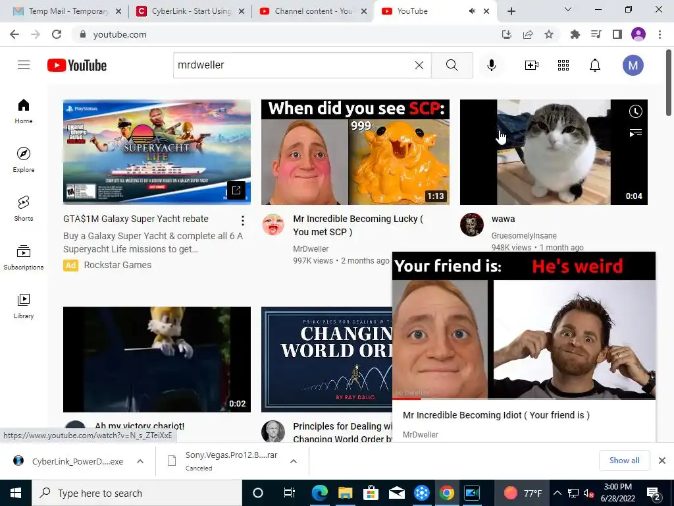The image size is (674, 506).
Task: Clear the mrdweller search text
Action: click(x=419, y=65)
